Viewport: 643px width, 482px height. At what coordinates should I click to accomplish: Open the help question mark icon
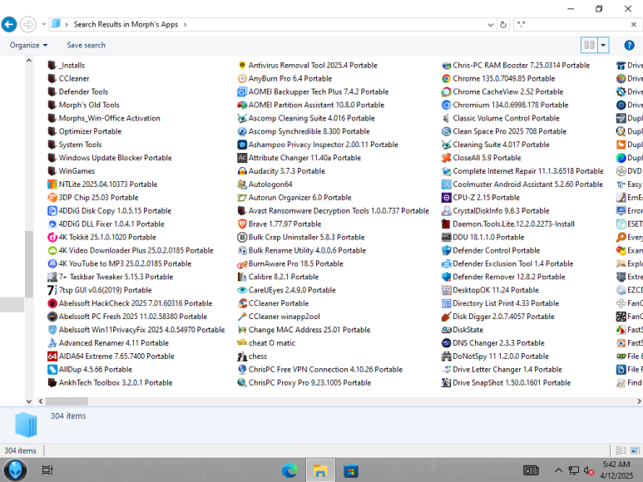tap(629, 45)
